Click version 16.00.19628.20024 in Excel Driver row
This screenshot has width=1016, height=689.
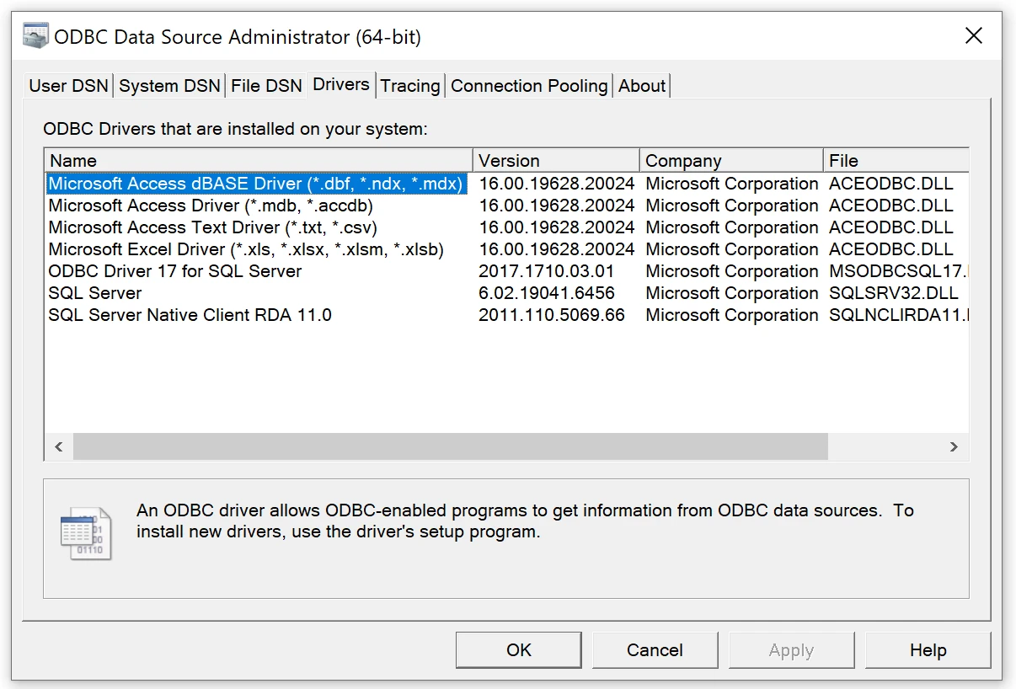point(557,249)
